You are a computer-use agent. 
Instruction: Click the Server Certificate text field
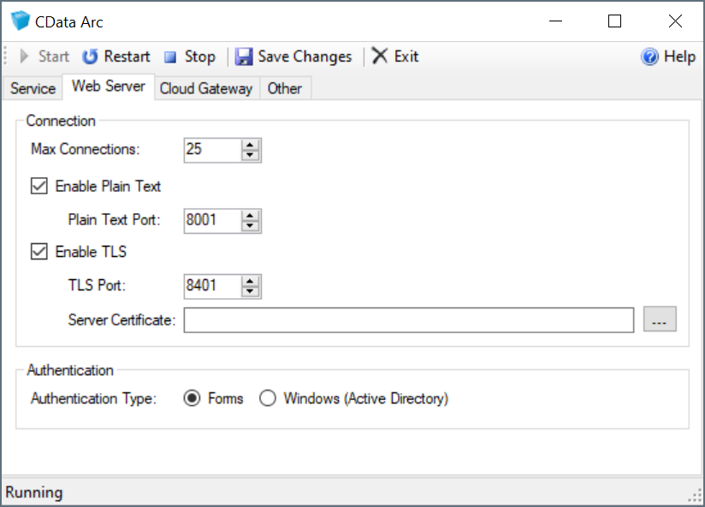(x=408, y=320)
